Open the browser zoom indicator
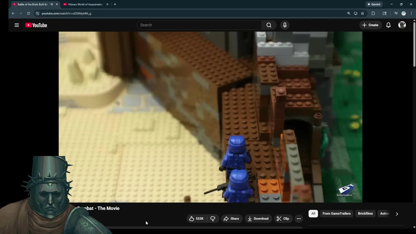Screen dimensions: 416x234 click(x=349, y=13)
